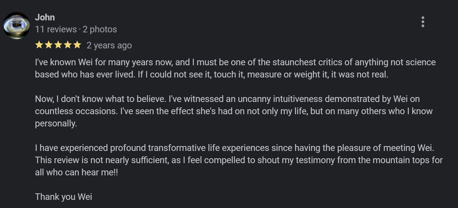
Task: Click the fifth yellow rating star
Action: pyautogui.click(x=77, y=45)
